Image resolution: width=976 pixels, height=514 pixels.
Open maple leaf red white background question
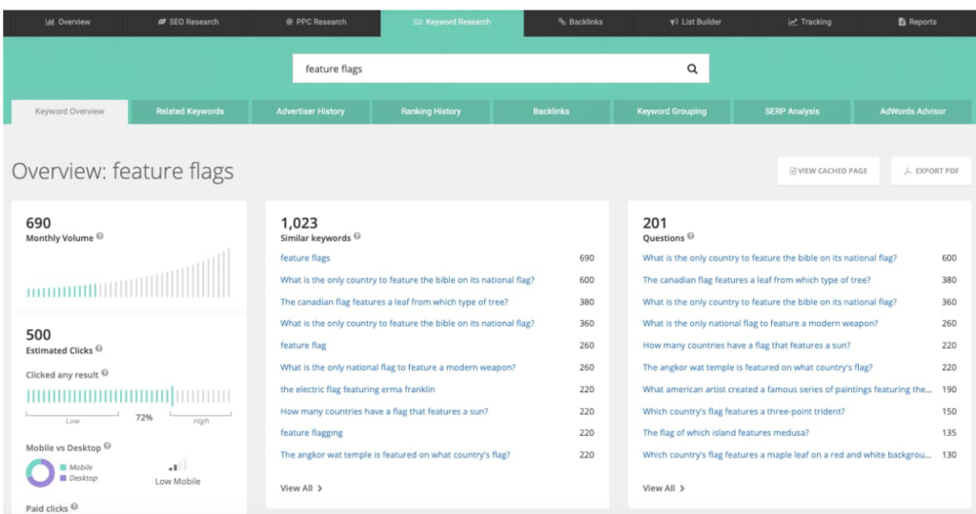point(786,455)
